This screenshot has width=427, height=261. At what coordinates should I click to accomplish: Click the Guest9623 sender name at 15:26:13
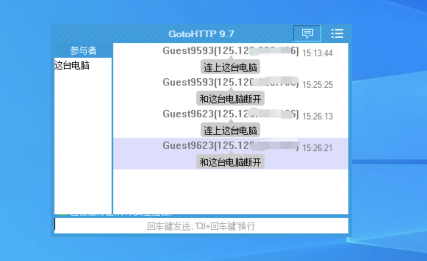pyautogui.click(x=189, y=114)
